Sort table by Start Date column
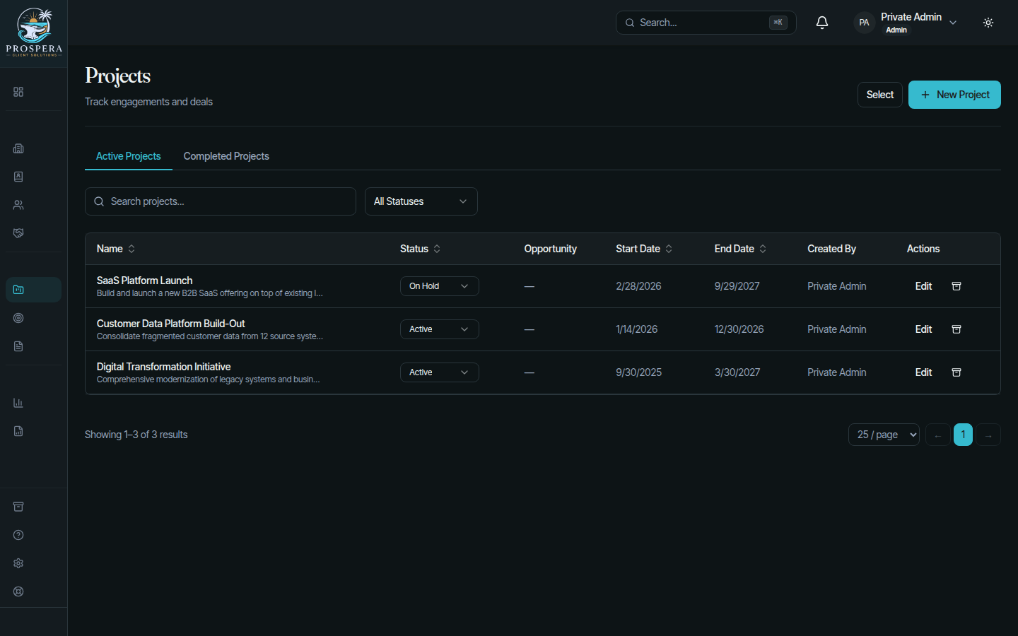Image resolution: width=1018 pixels, height=636 pixels. pyautogui.click(x=644, y=249)
